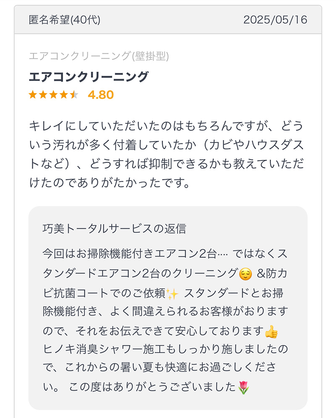This screenshot has width=336, height=418.
Task: Click the gray review header bar
Action: coord(168,20)
